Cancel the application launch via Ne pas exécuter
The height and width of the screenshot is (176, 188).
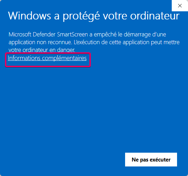(151, 159)
